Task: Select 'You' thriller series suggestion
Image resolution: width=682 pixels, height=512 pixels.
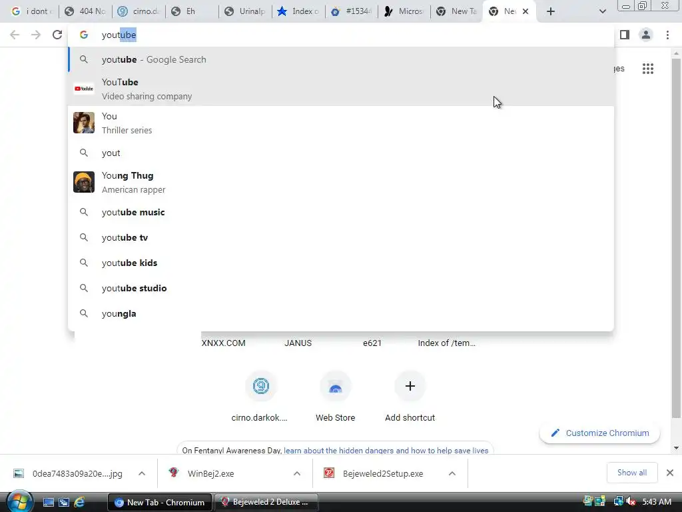Action: pyautogui.click(x=341, y=123)
